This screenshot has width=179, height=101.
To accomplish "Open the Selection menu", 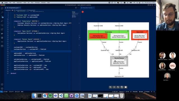I will coord(19,3).
